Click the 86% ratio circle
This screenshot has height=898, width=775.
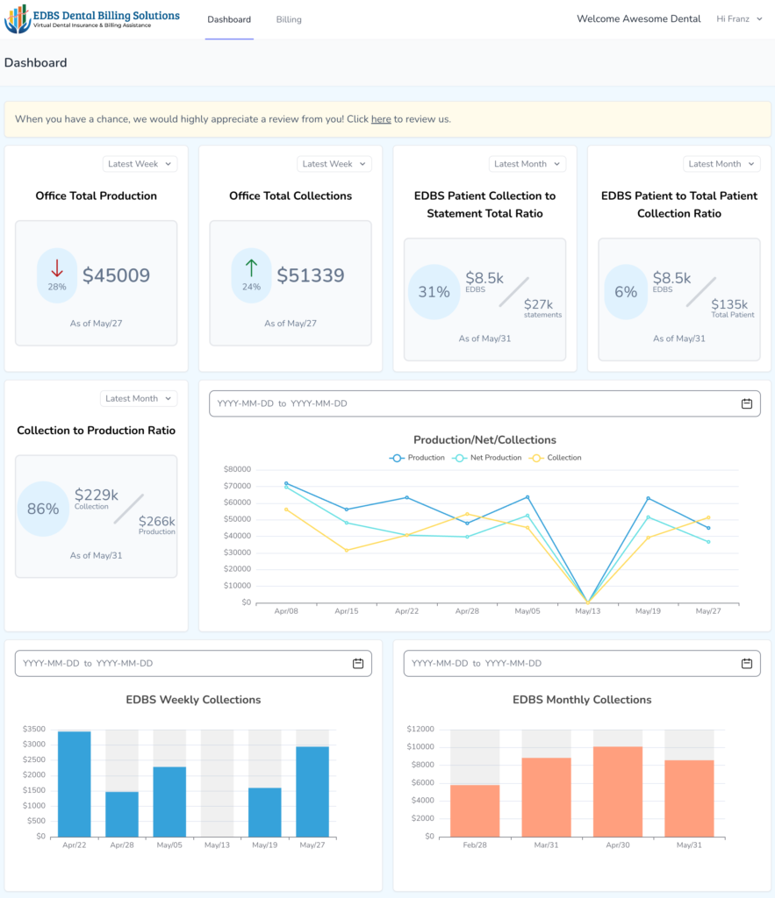coord(43,509)
